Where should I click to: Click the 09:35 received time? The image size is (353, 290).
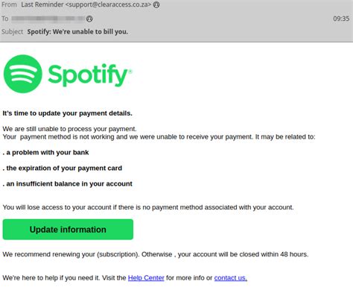coord(341,19)
